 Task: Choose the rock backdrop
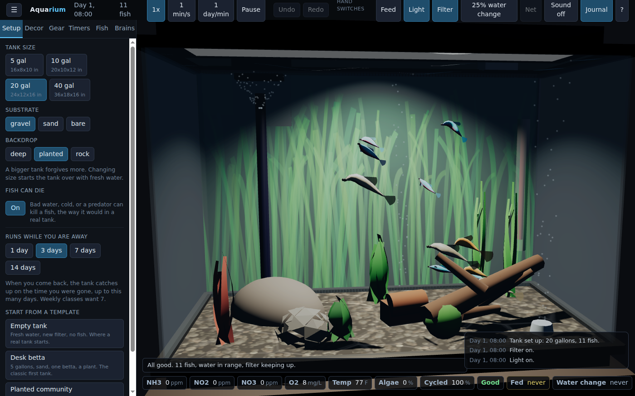[x=83, y=154]
